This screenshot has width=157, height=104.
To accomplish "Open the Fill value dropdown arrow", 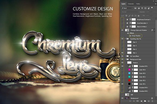I will click(x=151, y=16).
